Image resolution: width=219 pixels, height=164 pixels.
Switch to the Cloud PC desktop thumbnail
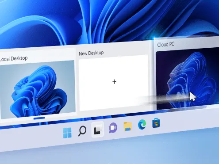click(x=187, y=79)
